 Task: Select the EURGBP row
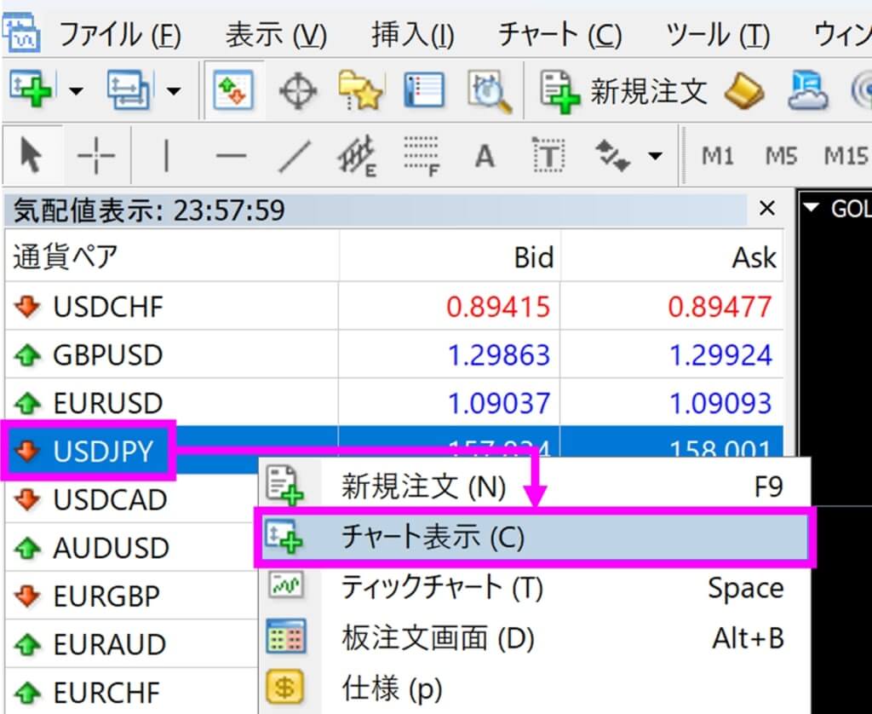131,596
